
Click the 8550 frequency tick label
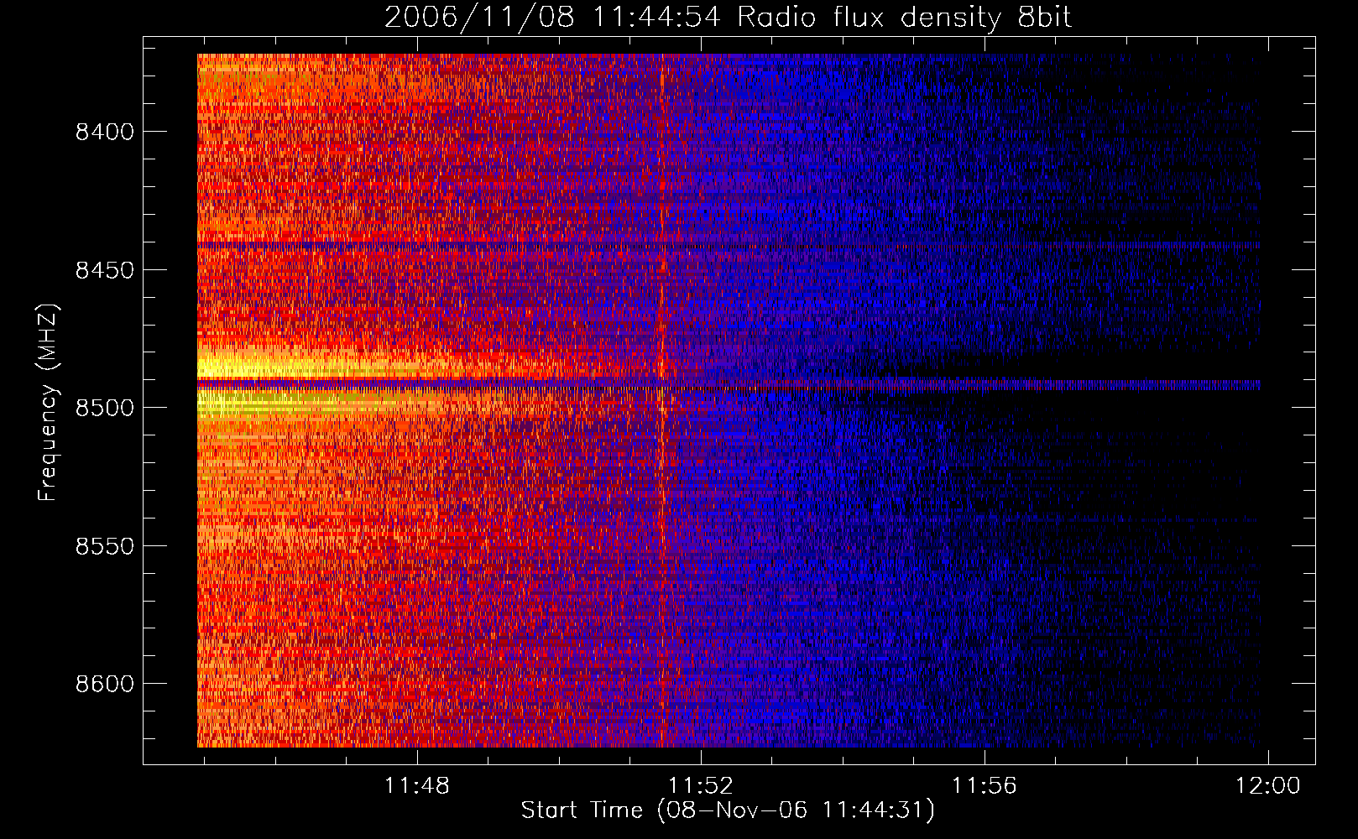click(104, 546)
